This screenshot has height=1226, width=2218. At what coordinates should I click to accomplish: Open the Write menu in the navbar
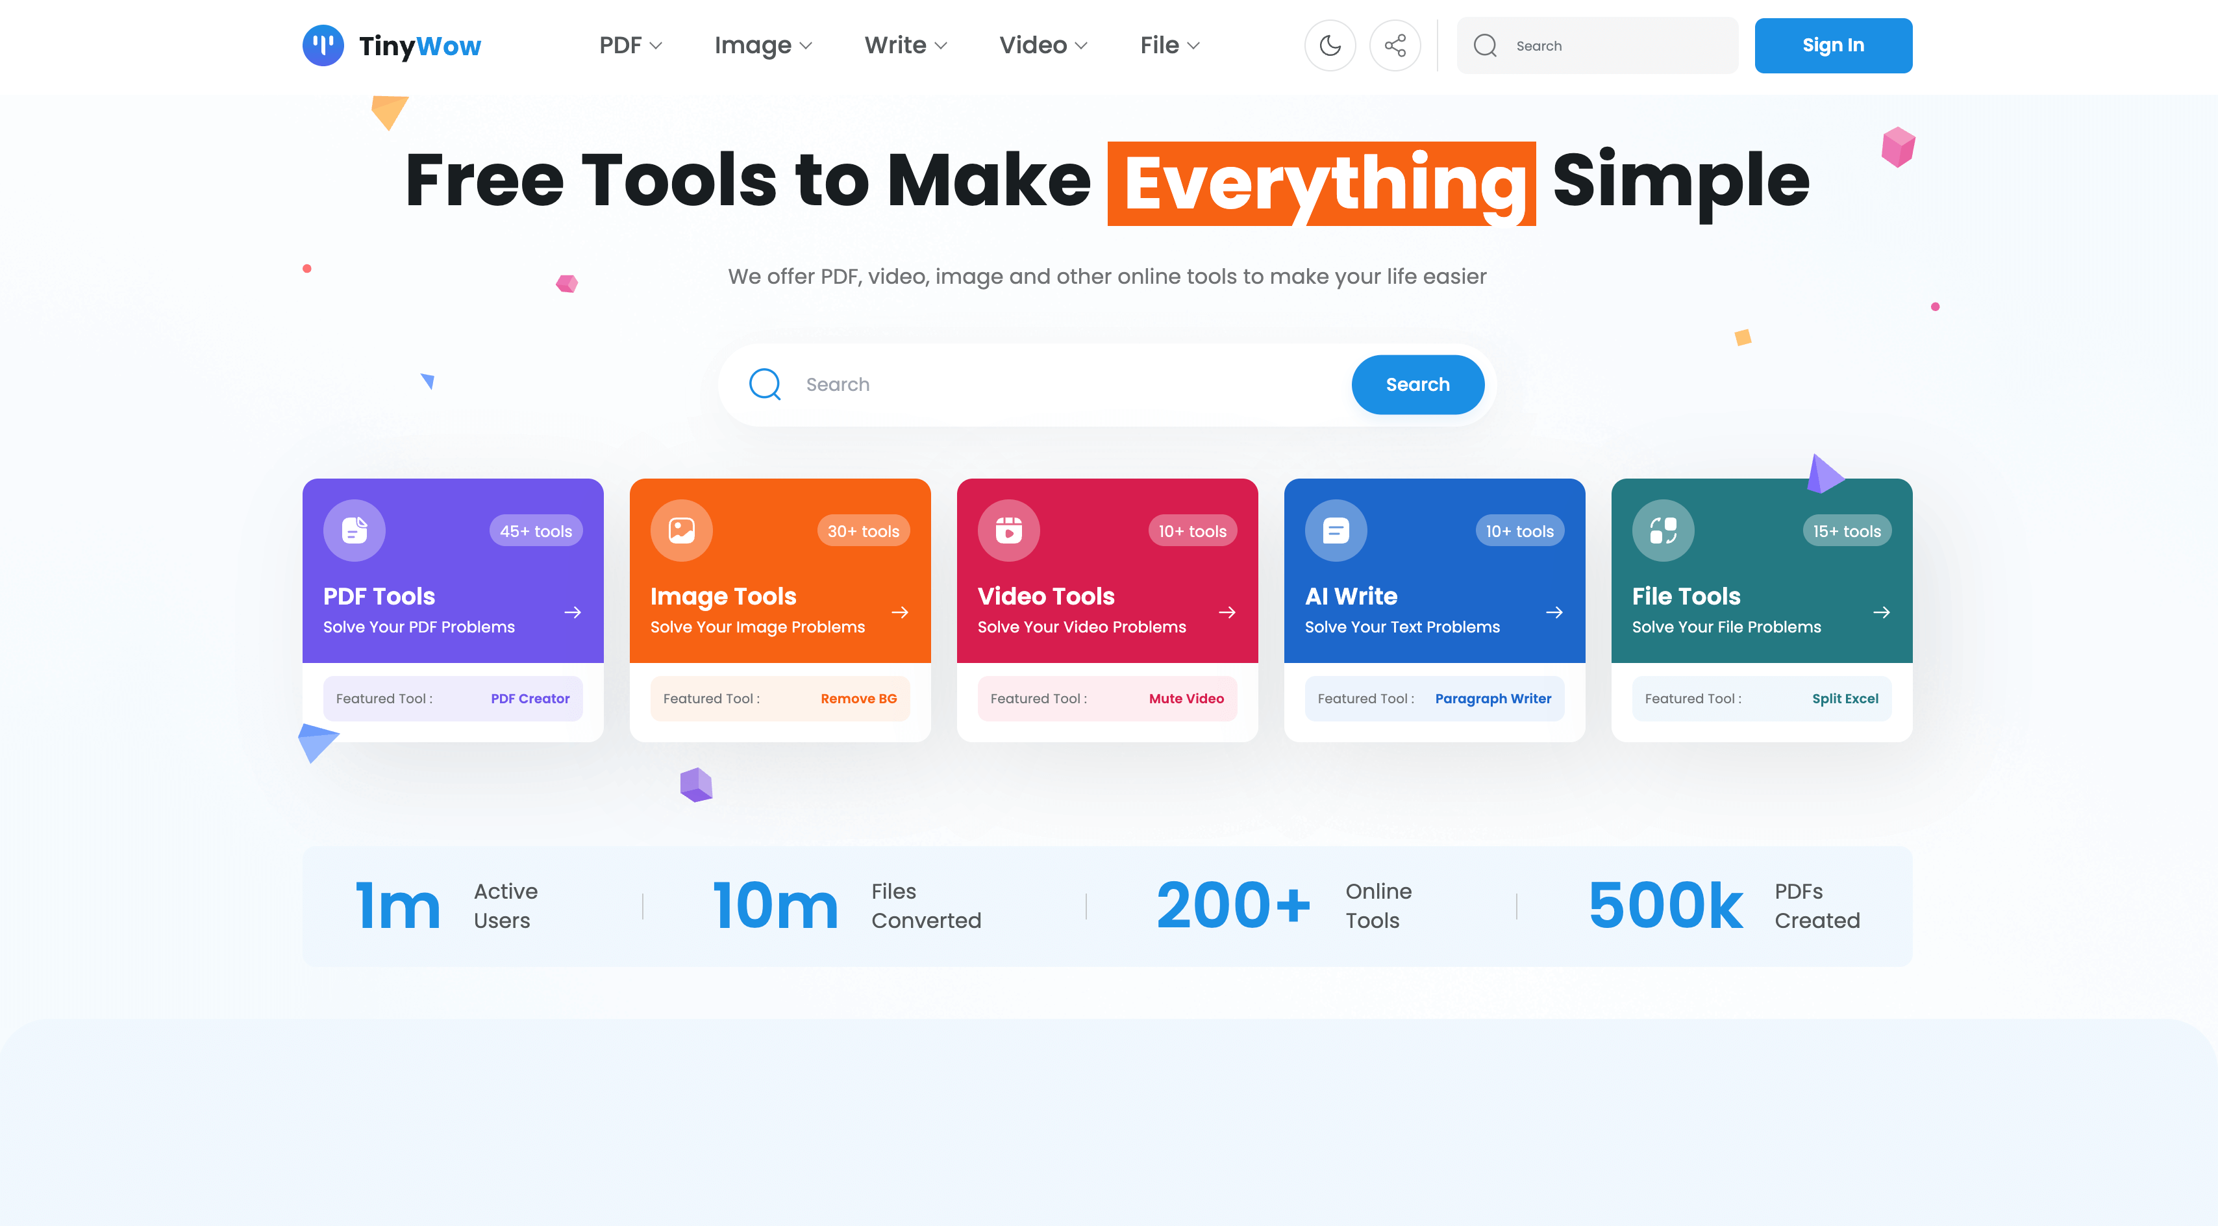click(x=905, y=45)
